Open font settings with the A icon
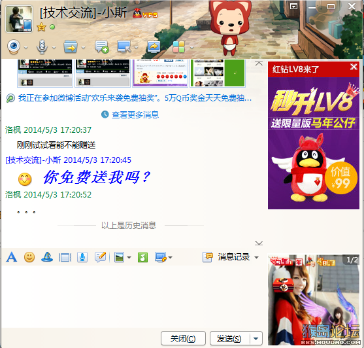 click(12, 257)
